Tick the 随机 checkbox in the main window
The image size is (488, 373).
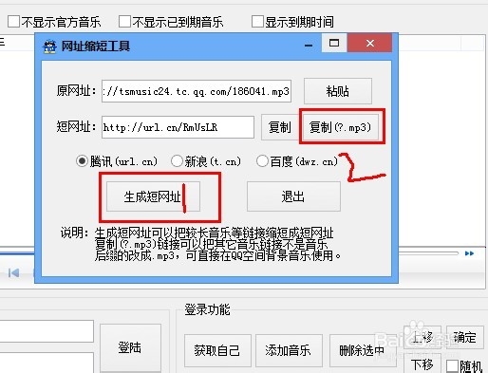tap(452, 366)
